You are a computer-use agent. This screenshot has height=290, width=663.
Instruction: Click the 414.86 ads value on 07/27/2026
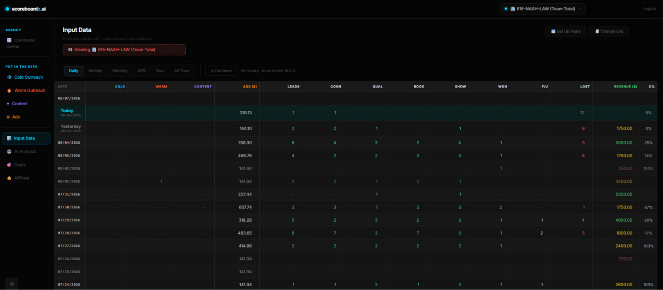pos(245,246)
